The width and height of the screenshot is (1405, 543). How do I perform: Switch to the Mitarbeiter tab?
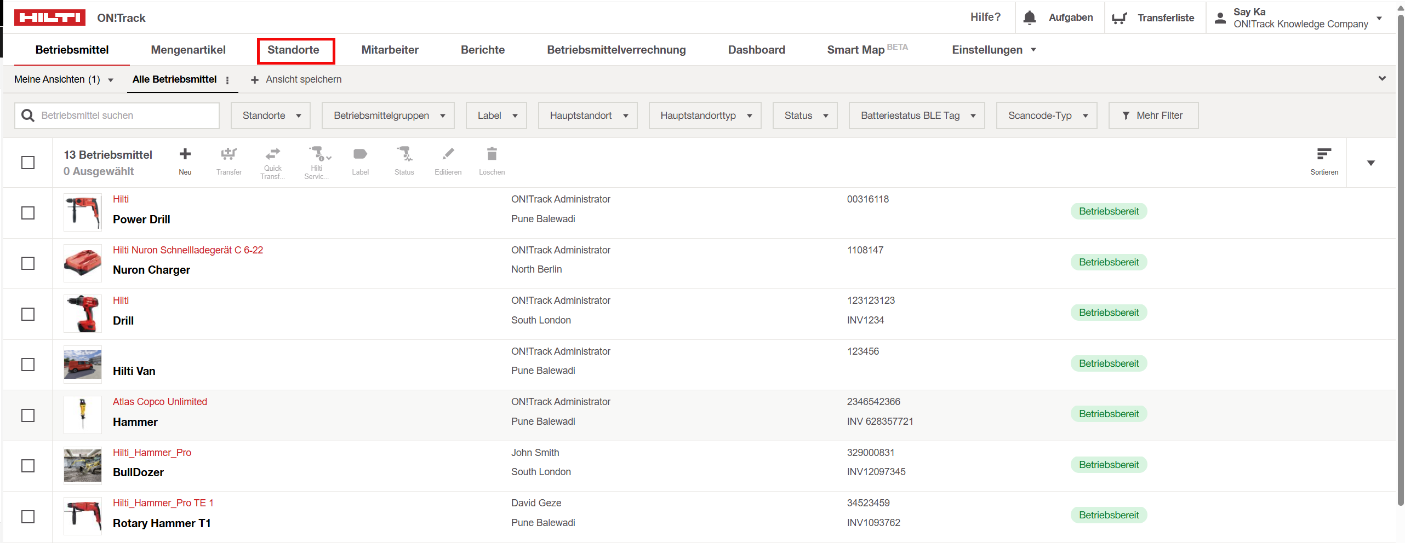point(390,50)
